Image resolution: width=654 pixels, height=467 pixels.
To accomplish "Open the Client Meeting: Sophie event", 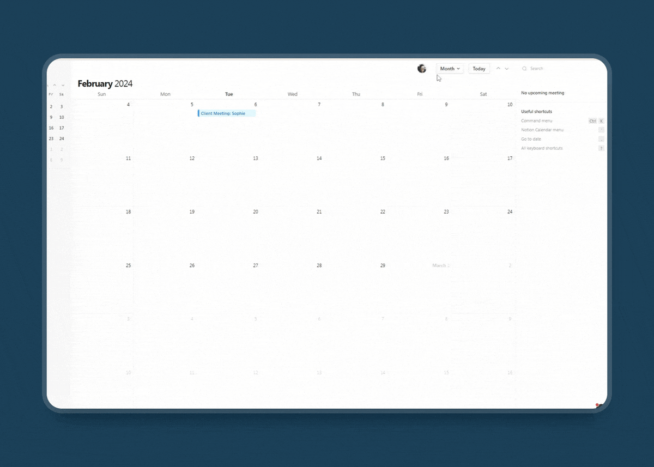I will click(x=226, y=113).
